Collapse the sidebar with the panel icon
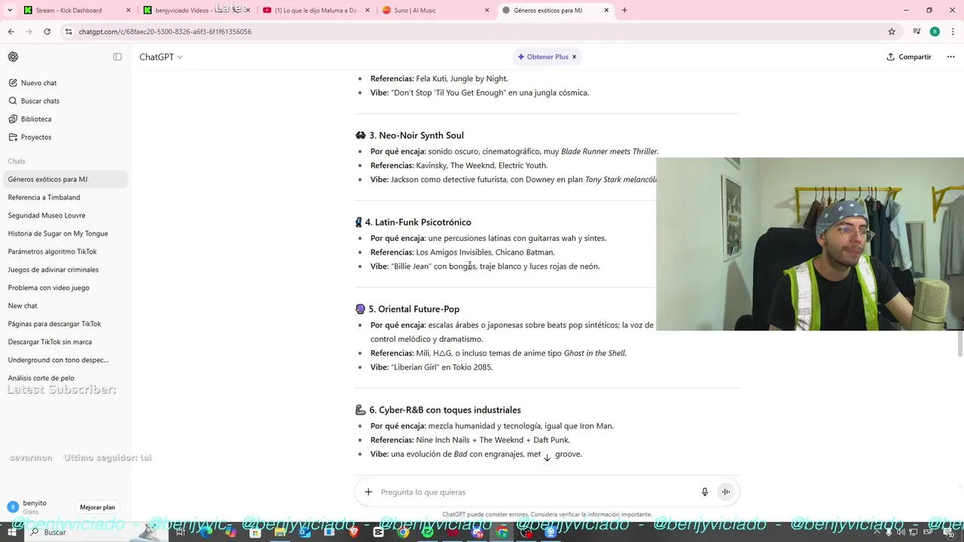The image size is (964, 542). [x=117, y=56]
